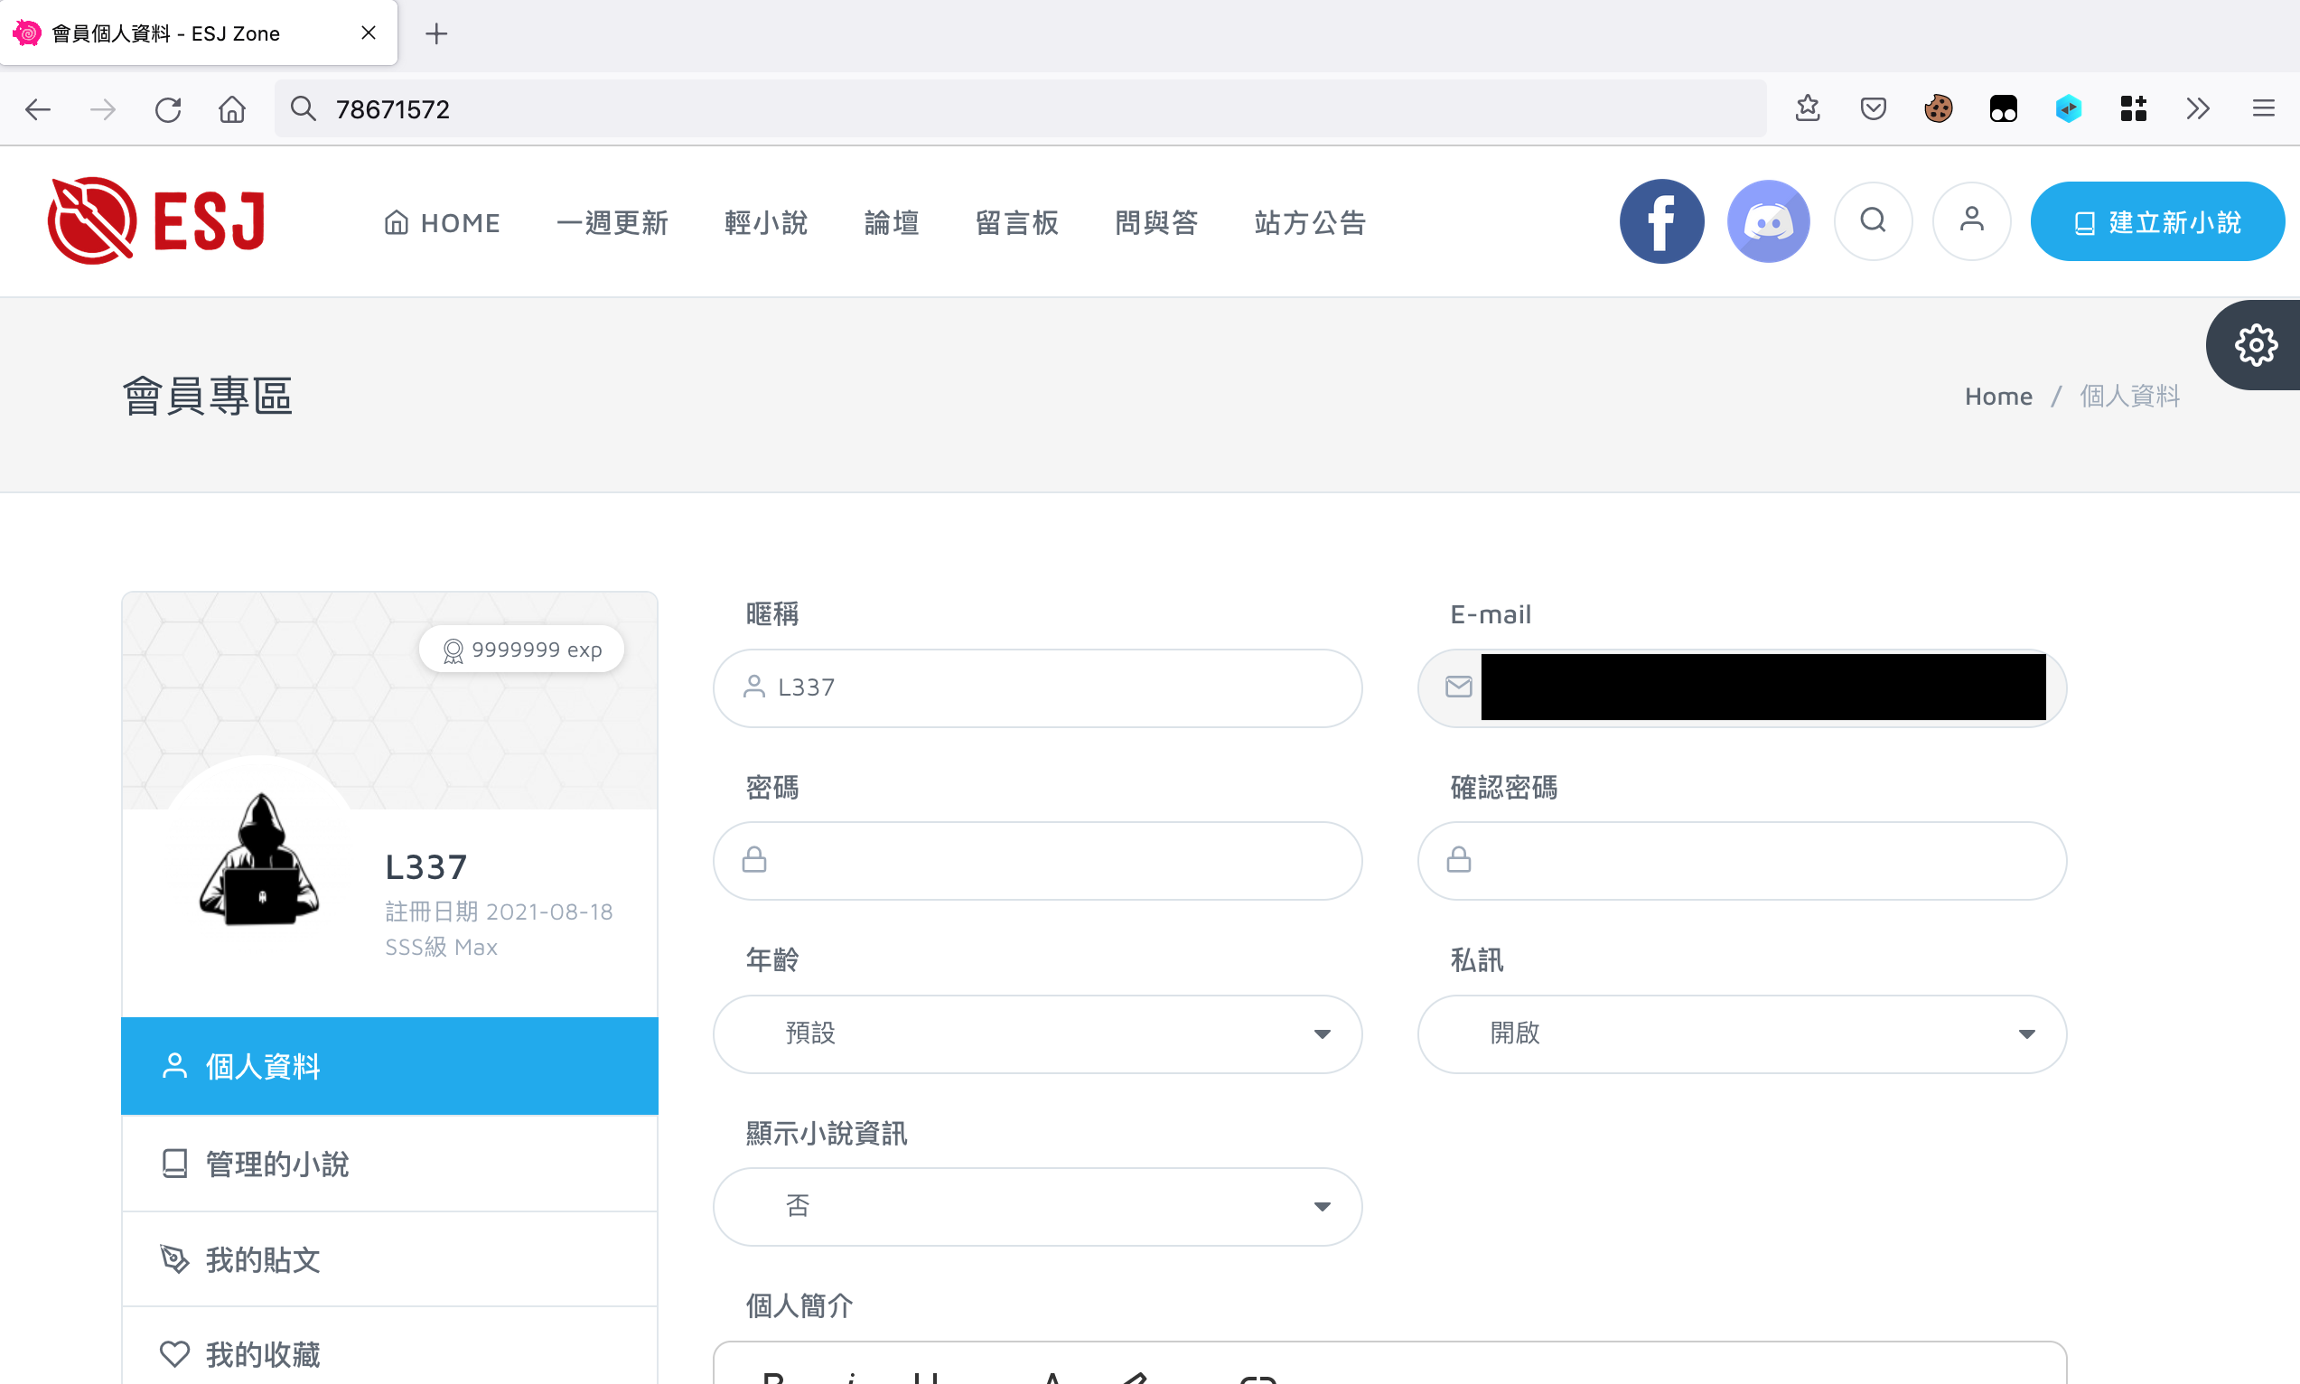Click the 密碼 password field

[x=1037, y=860]
